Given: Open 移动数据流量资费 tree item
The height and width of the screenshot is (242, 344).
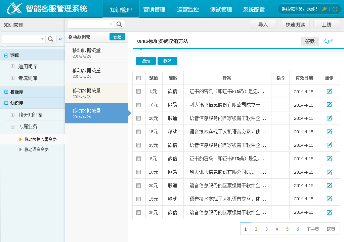Looking at the screenshot, I should coord(40,139).
